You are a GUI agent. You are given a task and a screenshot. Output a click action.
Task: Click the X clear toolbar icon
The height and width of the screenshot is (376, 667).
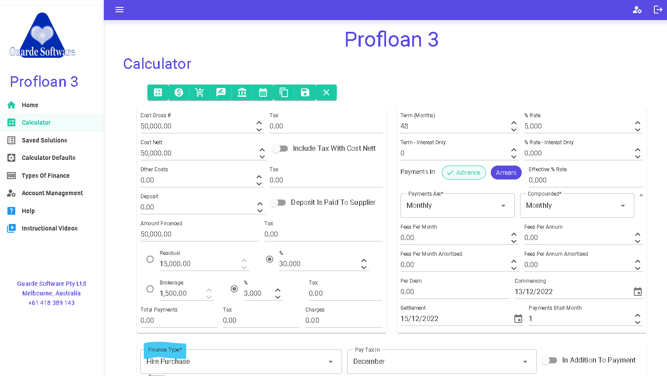pyautogui.click(x=326, y=92)
